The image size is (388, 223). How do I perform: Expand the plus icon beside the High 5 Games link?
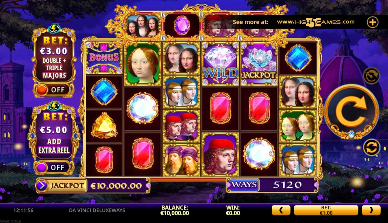tap(373, 22)
